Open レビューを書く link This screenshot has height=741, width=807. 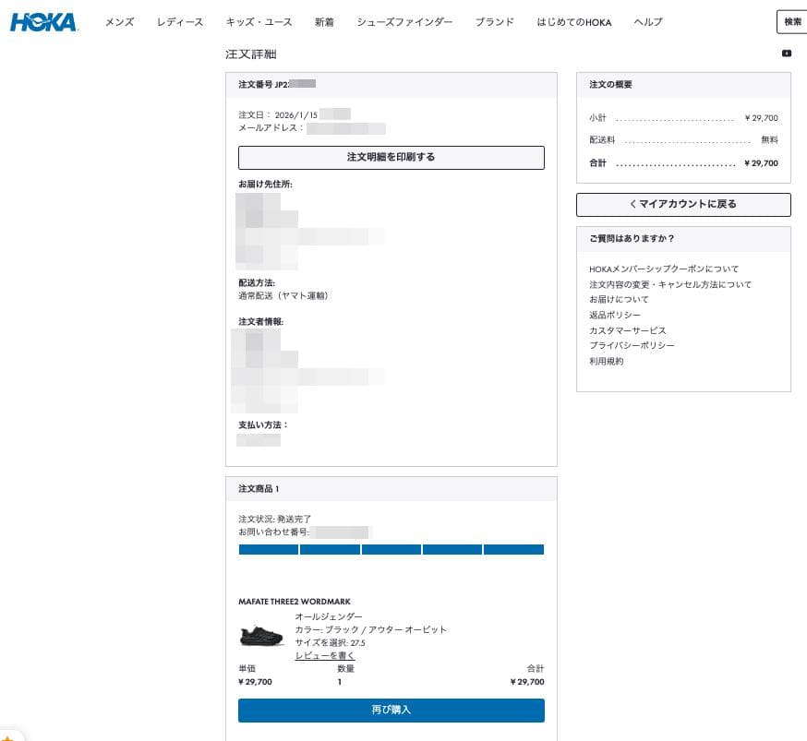tap(325, 655)
